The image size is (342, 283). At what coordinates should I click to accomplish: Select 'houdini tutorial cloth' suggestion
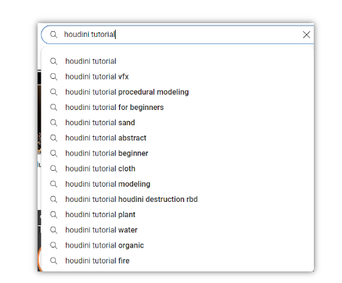tap(178, 169)
